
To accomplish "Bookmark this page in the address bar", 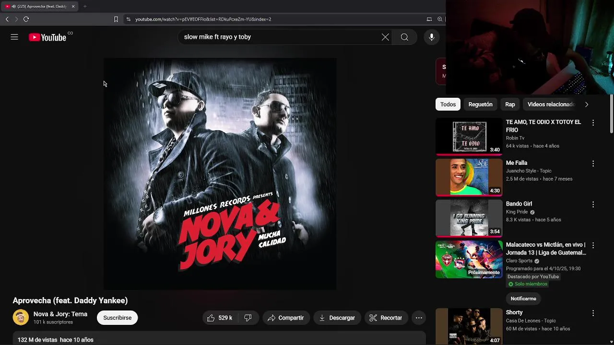I will point(116,19).
